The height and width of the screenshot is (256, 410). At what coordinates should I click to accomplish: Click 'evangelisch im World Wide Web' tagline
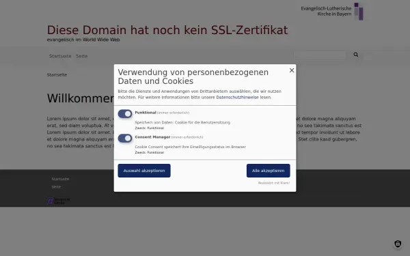tap(83, 40)
